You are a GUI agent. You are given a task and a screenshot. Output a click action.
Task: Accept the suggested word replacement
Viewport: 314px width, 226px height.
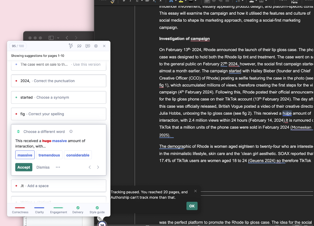click(24, 167)
